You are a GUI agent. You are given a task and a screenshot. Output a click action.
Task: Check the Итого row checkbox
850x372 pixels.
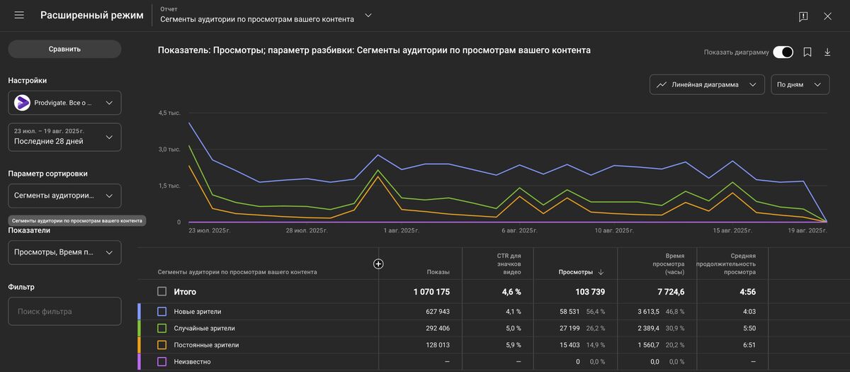pos(162,291)
